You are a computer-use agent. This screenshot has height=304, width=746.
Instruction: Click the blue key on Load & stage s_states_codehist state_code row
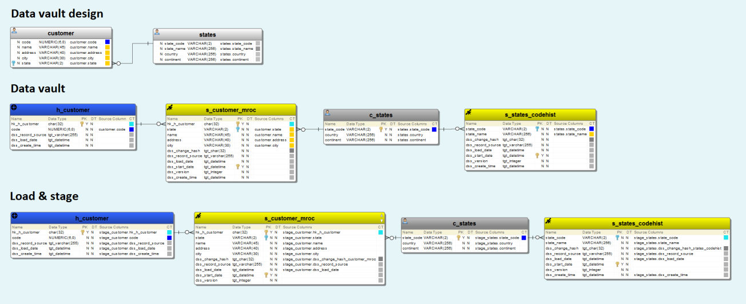click(617, 238)
